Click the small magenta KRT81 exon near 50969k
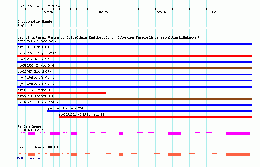 (121, 133)
